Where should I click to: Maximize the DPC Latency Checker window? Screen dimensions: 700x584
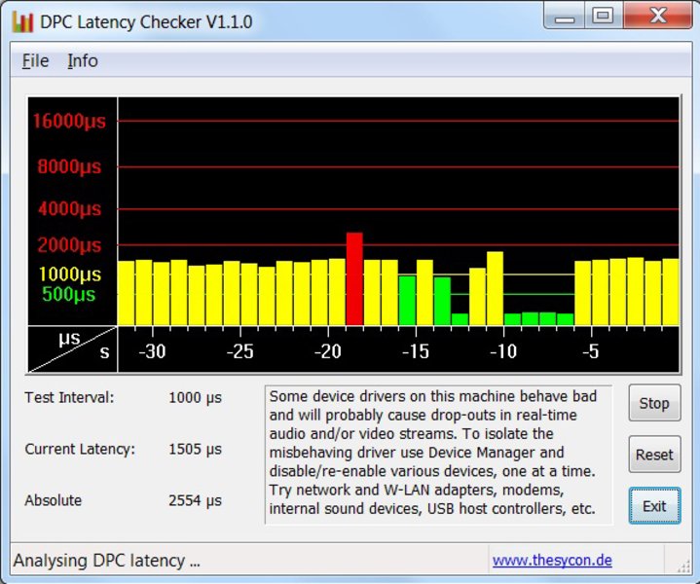tap(603, 17)
